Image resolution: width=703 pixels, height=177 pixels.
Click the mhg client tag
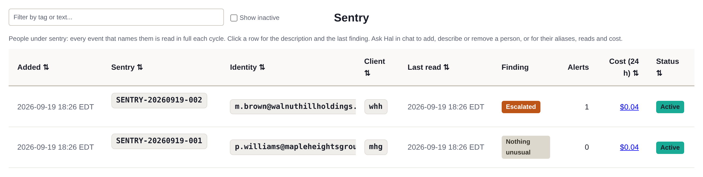[x=375, y=147]
